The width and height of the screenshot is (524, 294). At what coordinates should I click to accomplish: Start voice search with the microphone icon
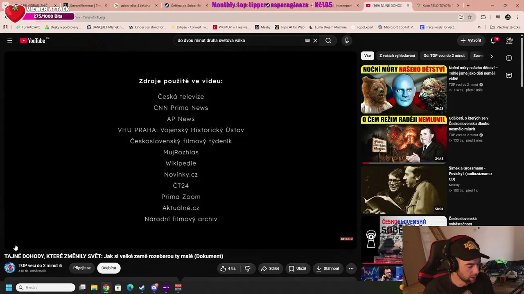point(347,40)
